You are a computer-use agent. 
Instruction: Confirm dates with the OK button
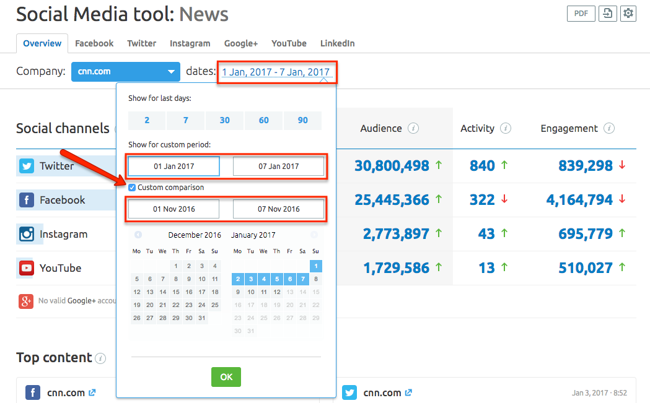[226, 377]
